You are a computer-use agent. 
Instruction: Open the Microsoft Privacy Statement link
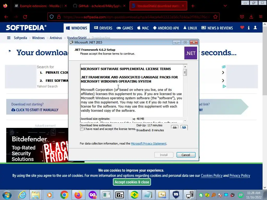[148, 143]
